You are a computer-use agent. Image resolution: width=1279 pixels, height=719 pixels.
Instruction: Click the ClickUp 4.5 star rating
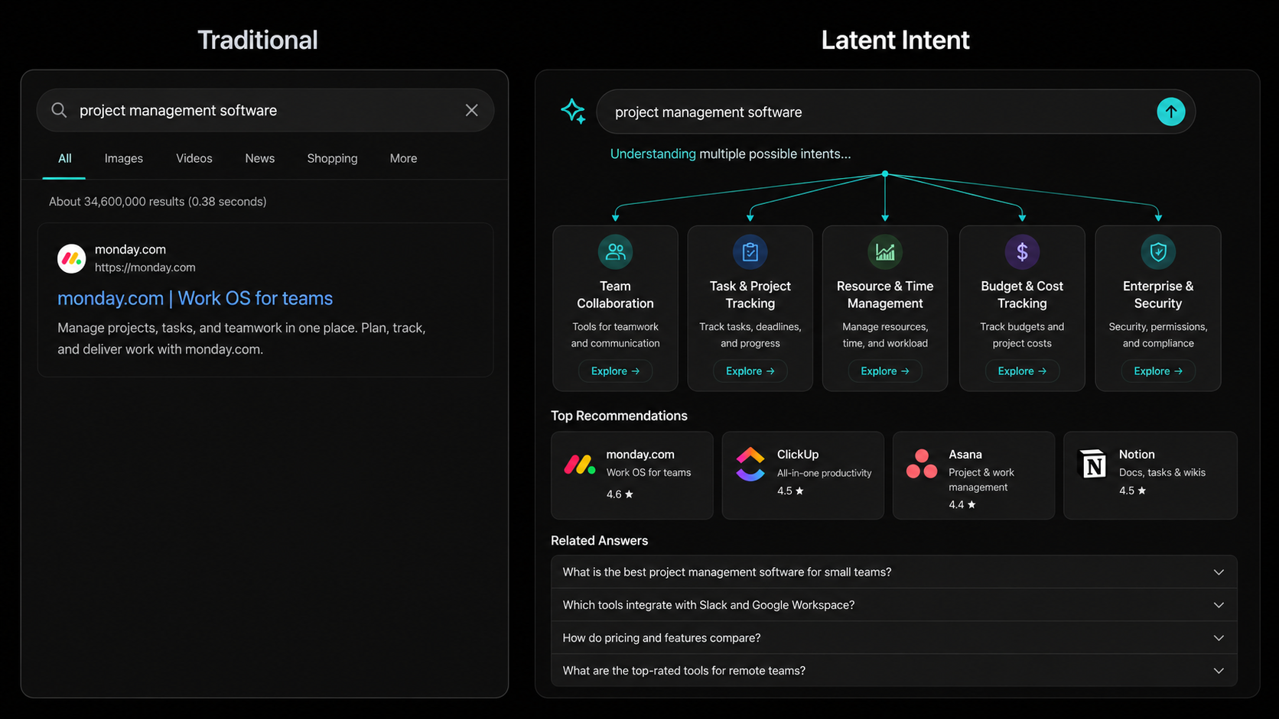pyautogui.click(x=790, y=491)
